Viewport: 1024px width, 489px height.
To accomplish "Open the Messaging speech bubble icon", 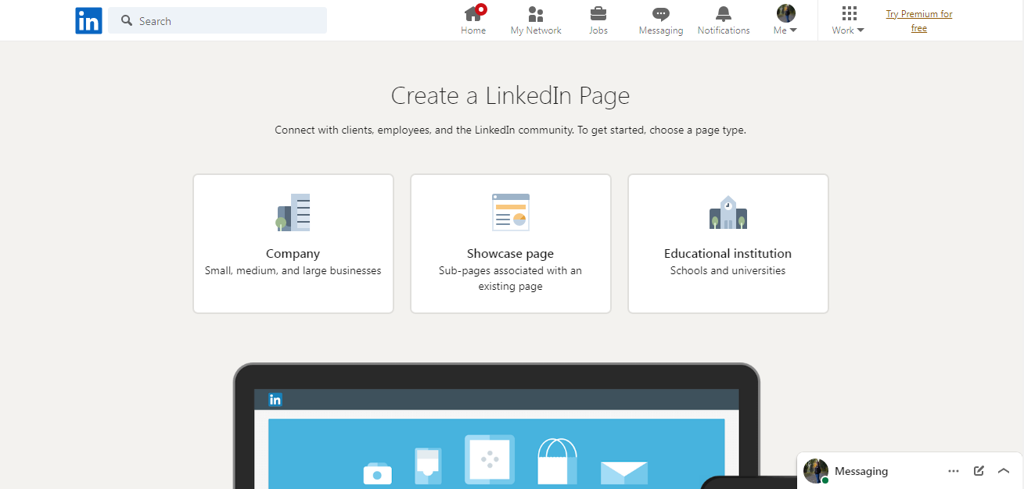I will pos(661,14).
